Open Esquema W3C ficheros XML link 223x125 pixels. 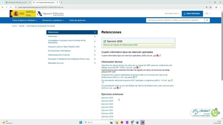pyautogui.click(x=134, y=76)
